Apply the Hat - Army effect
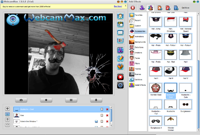The width and height of the screenshot is (200, 135). tap(156, 22)
